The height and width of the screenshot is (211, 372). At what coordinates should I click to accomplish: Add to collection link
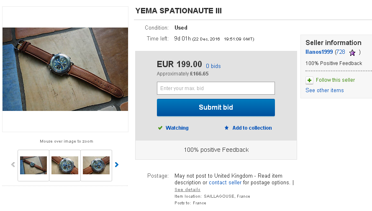(x=252, y=128)
